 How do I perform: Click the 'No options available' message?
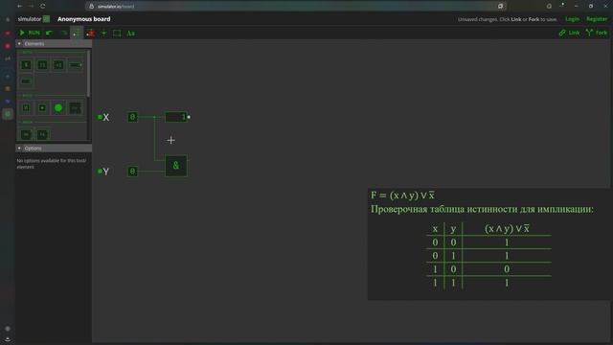(51, 164)
